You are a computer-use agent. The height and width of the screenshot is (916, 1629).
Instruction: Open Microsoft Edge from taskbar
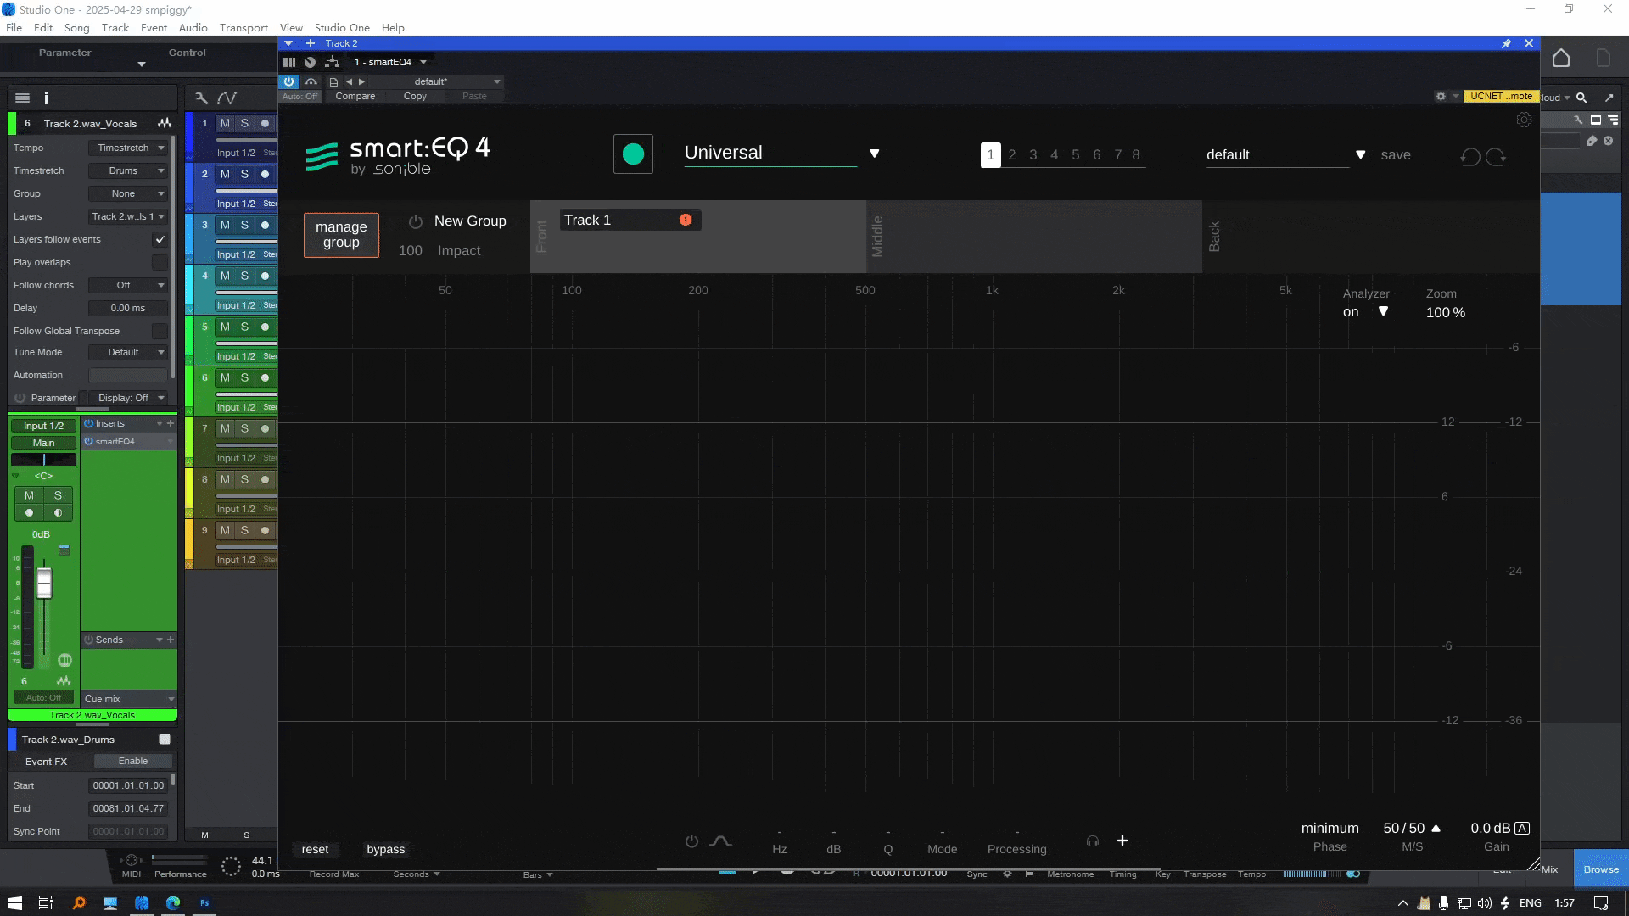click(173, 903)
